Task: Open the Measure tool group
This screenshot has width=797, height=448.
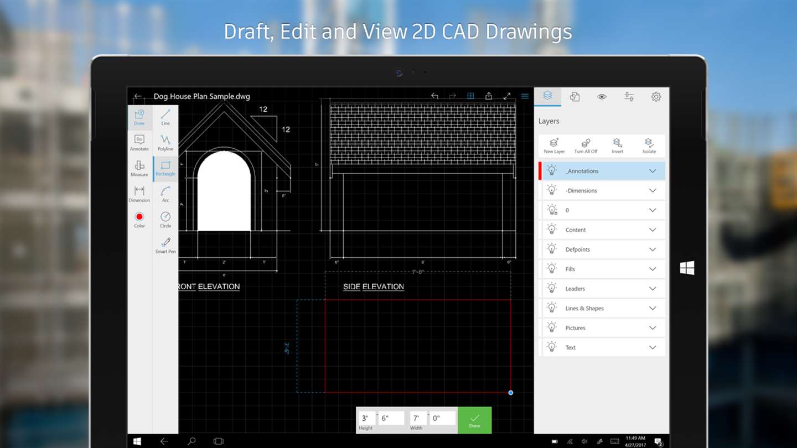Action: [139, 168]
